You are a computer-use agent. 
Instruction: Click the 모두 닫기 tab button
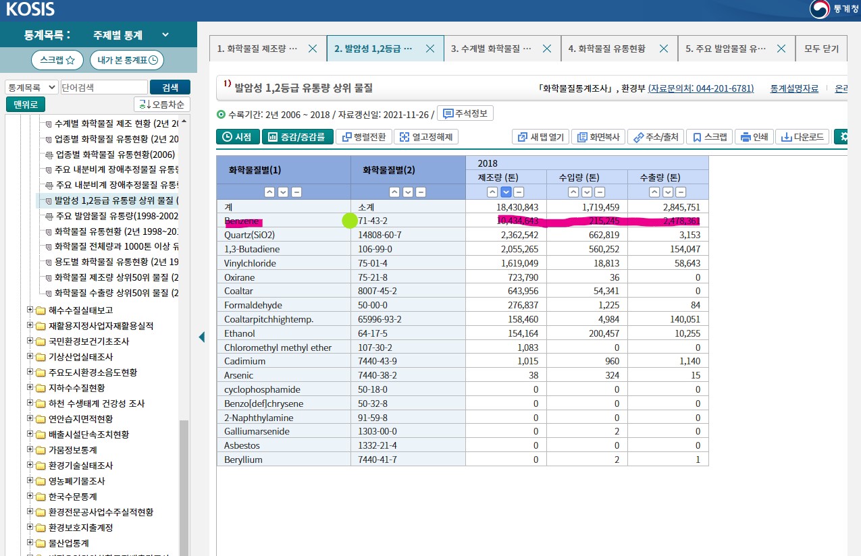pyautogui.click(x=821, y=49)
